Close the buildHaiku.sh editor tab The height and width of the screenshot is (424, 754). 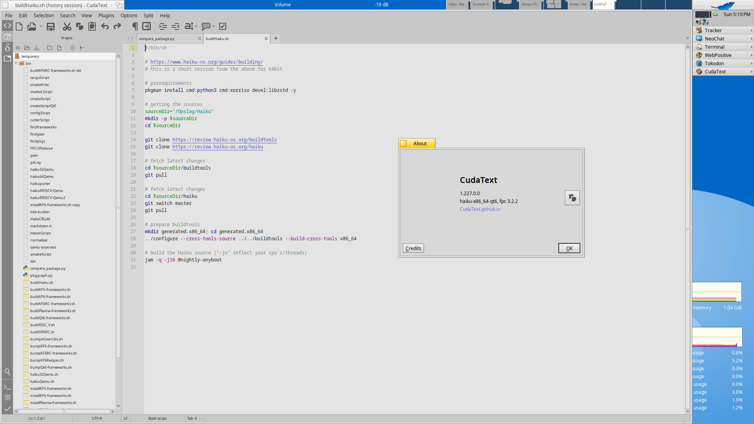(x=266, y=38)
